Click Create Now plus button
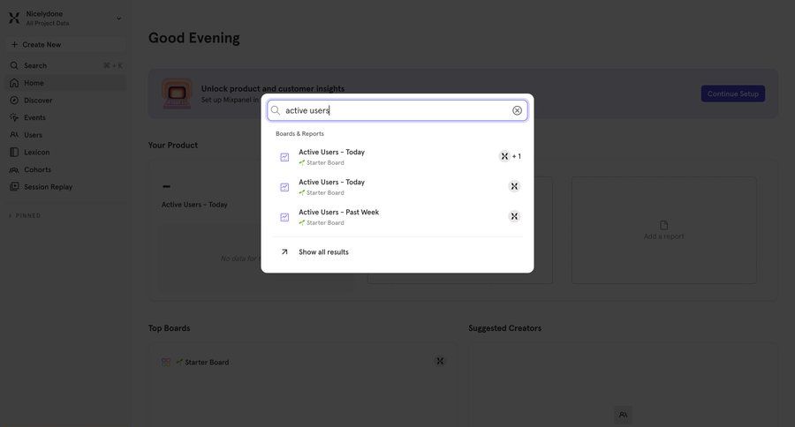 tap(15, 45)
